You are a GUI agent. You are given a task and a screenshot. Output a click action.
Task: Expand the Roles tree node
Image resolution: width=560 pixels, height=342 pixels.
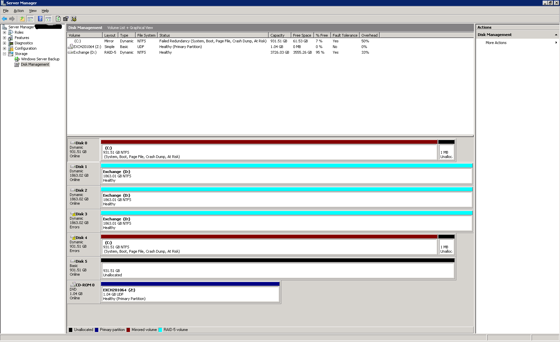pyautogui.click(x=4, y=32)
